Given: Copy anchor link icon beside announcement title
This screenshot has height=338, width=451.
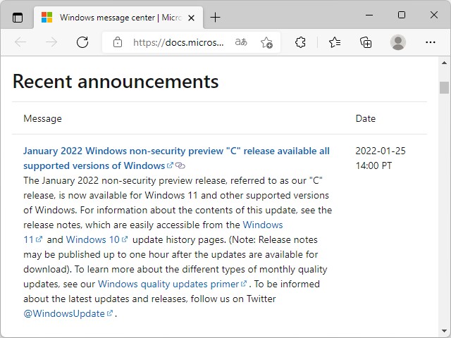Looking at the screenshot, I should [x=180, y=165].
